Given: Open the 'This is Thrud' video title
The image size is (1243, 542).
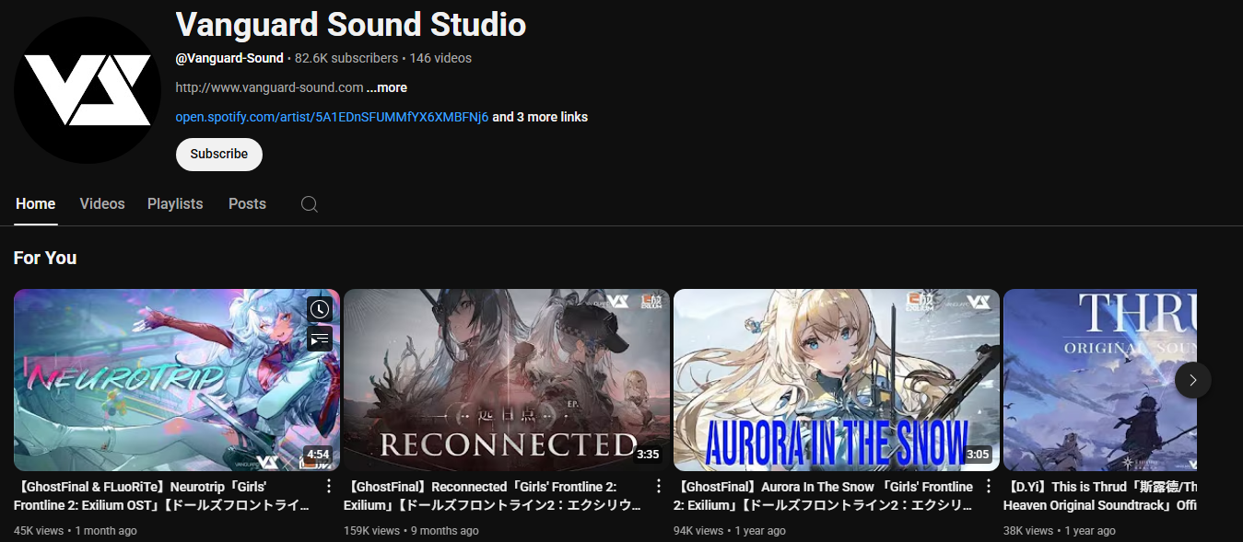Looking at the screenshot, I should (x=1100, y=496).
